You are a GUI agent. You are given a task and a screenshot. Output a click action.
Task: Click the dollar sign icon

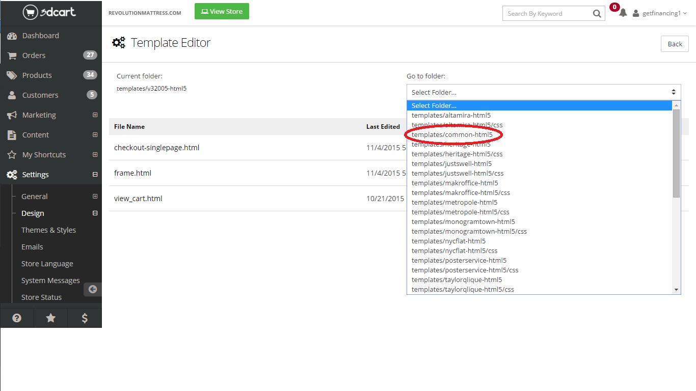(85, 318)
